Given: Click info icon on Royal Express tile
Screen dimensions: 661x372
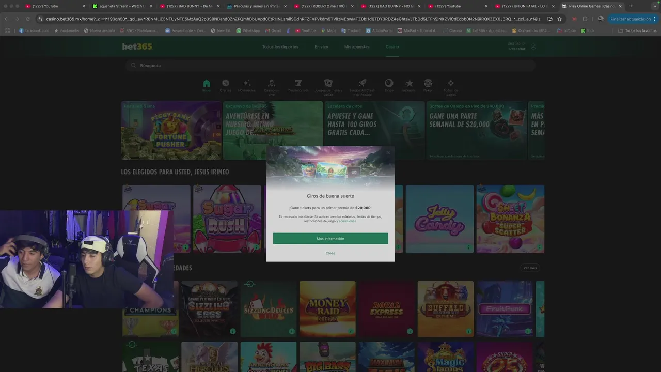Looking at the screenshot, I should tap(410, 331).
